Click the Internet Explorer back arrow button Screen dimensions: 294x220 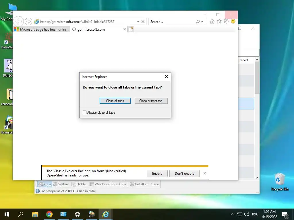pos(18,21)
